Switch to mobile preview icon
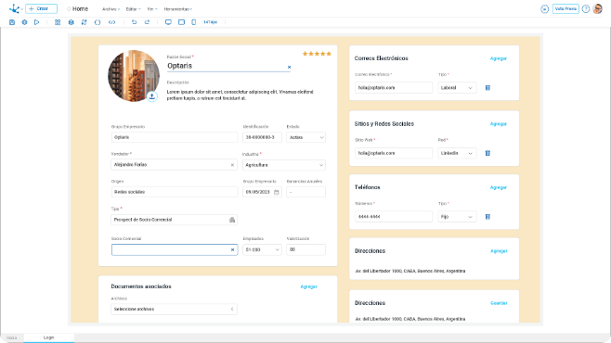Screen dimensions: 611x343 [194, 22]
